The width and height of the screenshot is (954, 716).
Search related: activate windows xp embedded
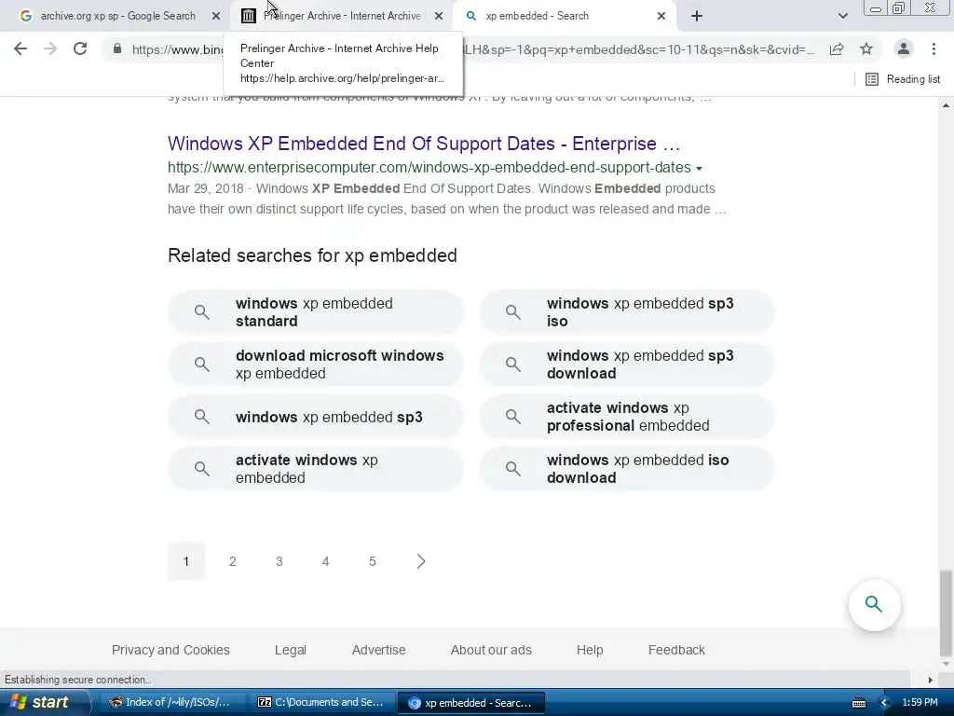pyautogui.click(x=316, y=469)
